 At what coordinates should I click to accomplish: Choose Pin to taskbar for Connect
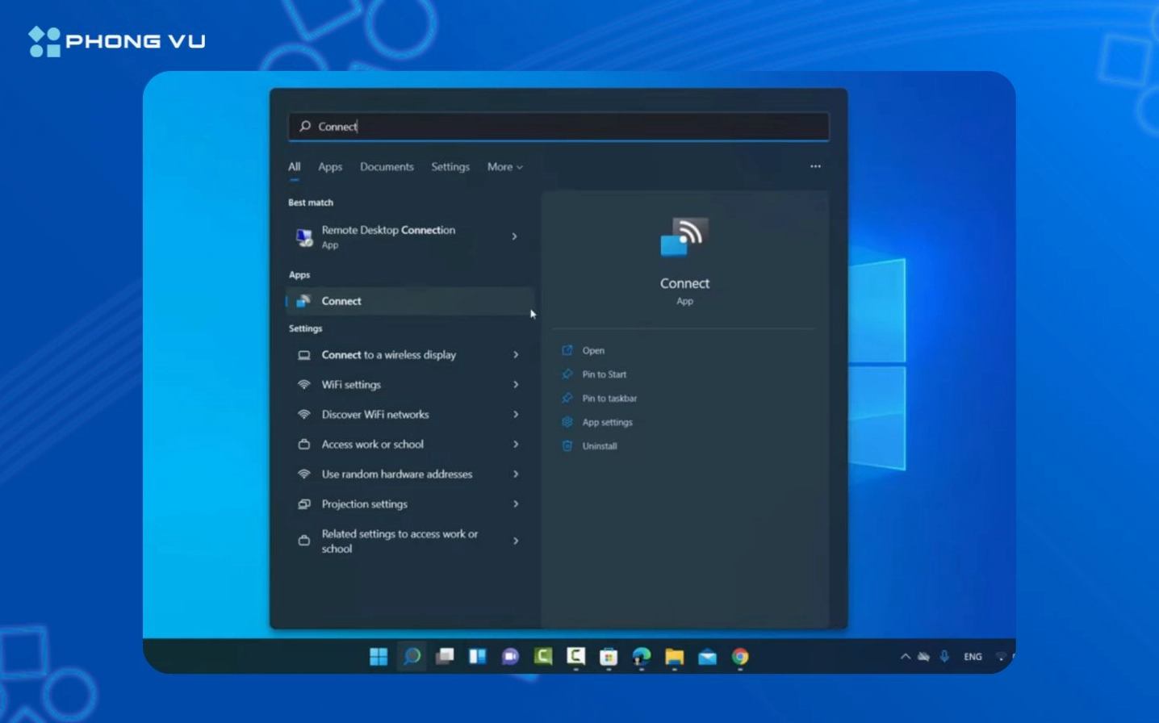pyautogui.click(x=609, y=399)
